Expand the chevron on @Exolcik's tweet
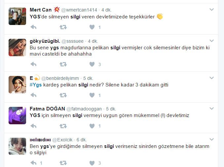This screenshot has width=224, height=167. pos(211,139)
